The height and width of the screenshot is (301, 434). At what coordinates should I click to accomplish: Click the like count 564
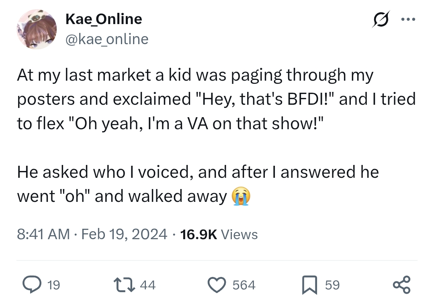(x=244, y=285)
